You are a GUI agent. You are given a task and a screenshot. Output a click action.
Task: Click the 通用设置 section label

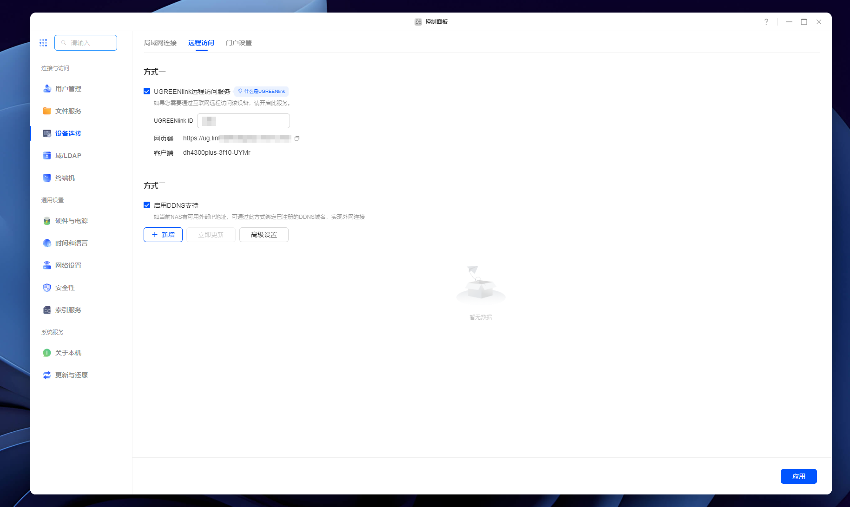tap(53, 200)
